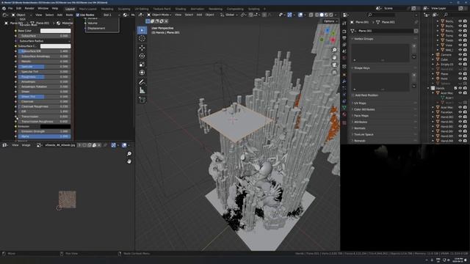Open the Material properties tab
This screenshot has width=470, height=264.
(x=344, y=114)
